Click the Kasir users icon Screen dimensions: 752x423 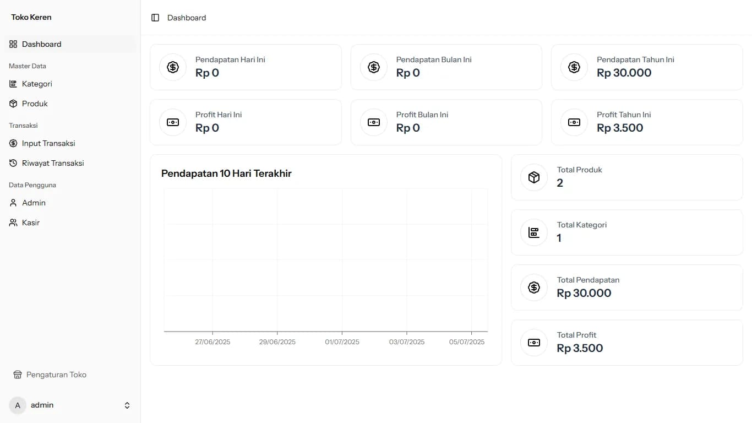tap(13, 223)
